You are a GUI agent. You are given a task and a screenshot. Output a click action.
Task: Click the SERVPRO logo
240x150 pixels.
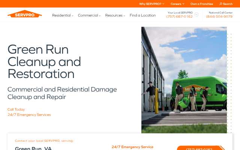tap(25, 14)
